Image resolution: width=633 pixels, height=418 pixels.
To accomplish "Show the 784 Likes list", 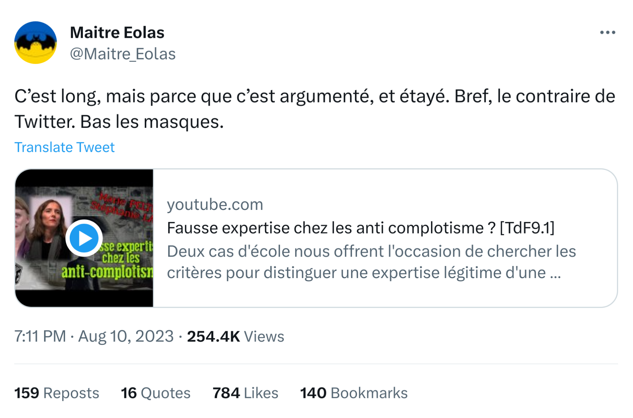I will point(245,393).
